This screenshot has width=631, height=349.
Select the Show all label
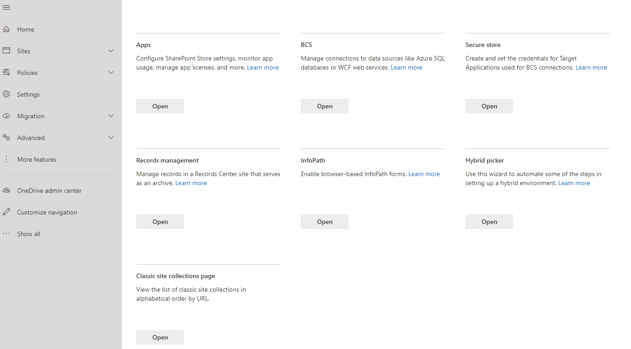(29, 234)
